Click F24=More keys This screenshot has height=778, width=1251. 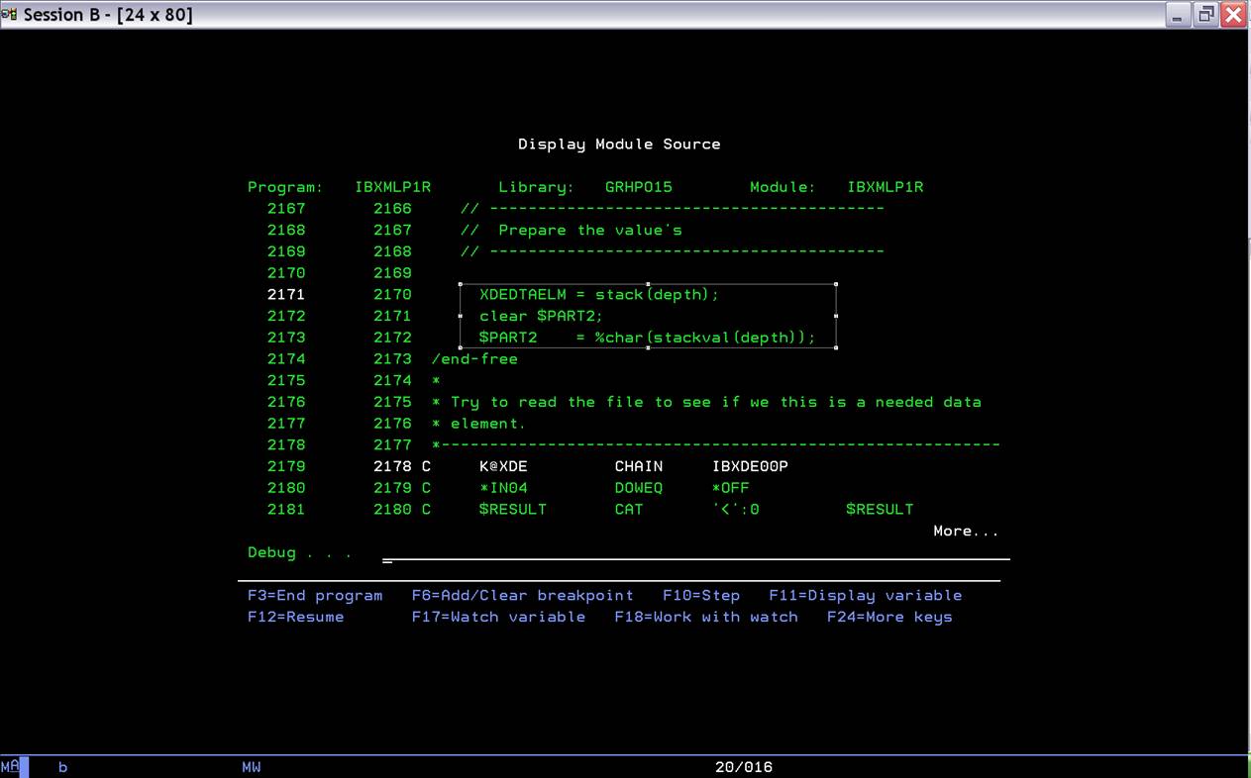click(889, 617)
